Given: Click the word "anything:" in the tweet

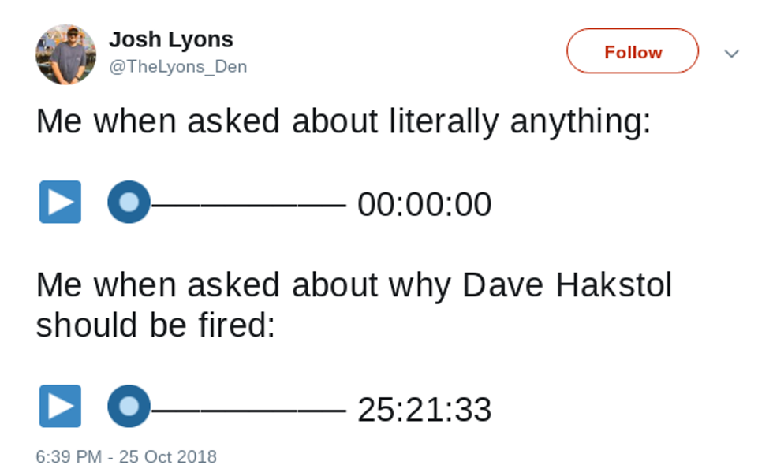Looking at the screenshot, I should point(581,122).
